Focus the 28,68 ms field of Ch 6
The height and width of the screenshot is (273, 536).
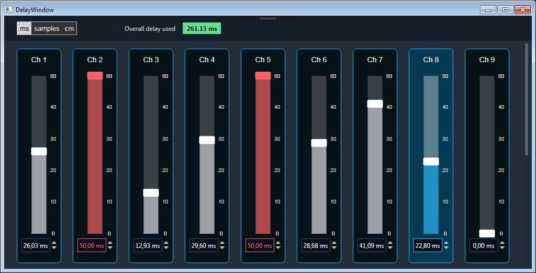coord(316,245)
